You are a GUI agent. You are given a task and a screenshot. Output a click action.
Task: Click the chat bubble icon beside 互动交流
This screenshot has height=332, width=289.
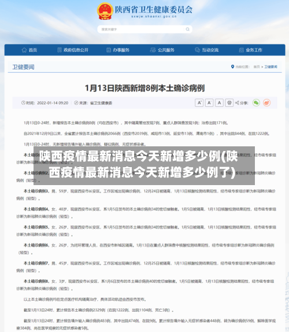click(197, 50)
